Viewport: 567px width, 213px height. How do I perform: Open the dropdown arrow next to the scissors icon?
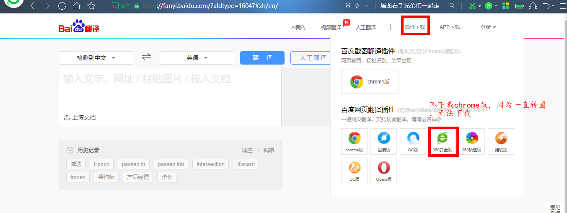[x=479, y=6]
